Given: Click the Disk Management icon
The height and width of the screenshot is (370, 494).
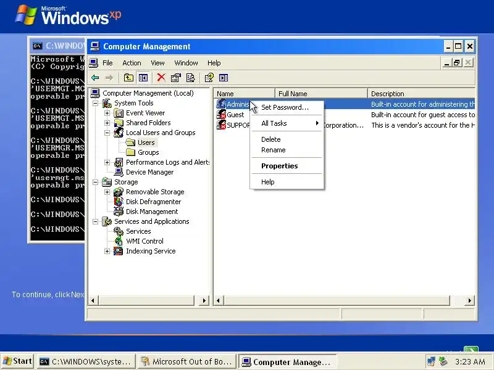Looking at the screenshot, I should [x=119, y=212].
